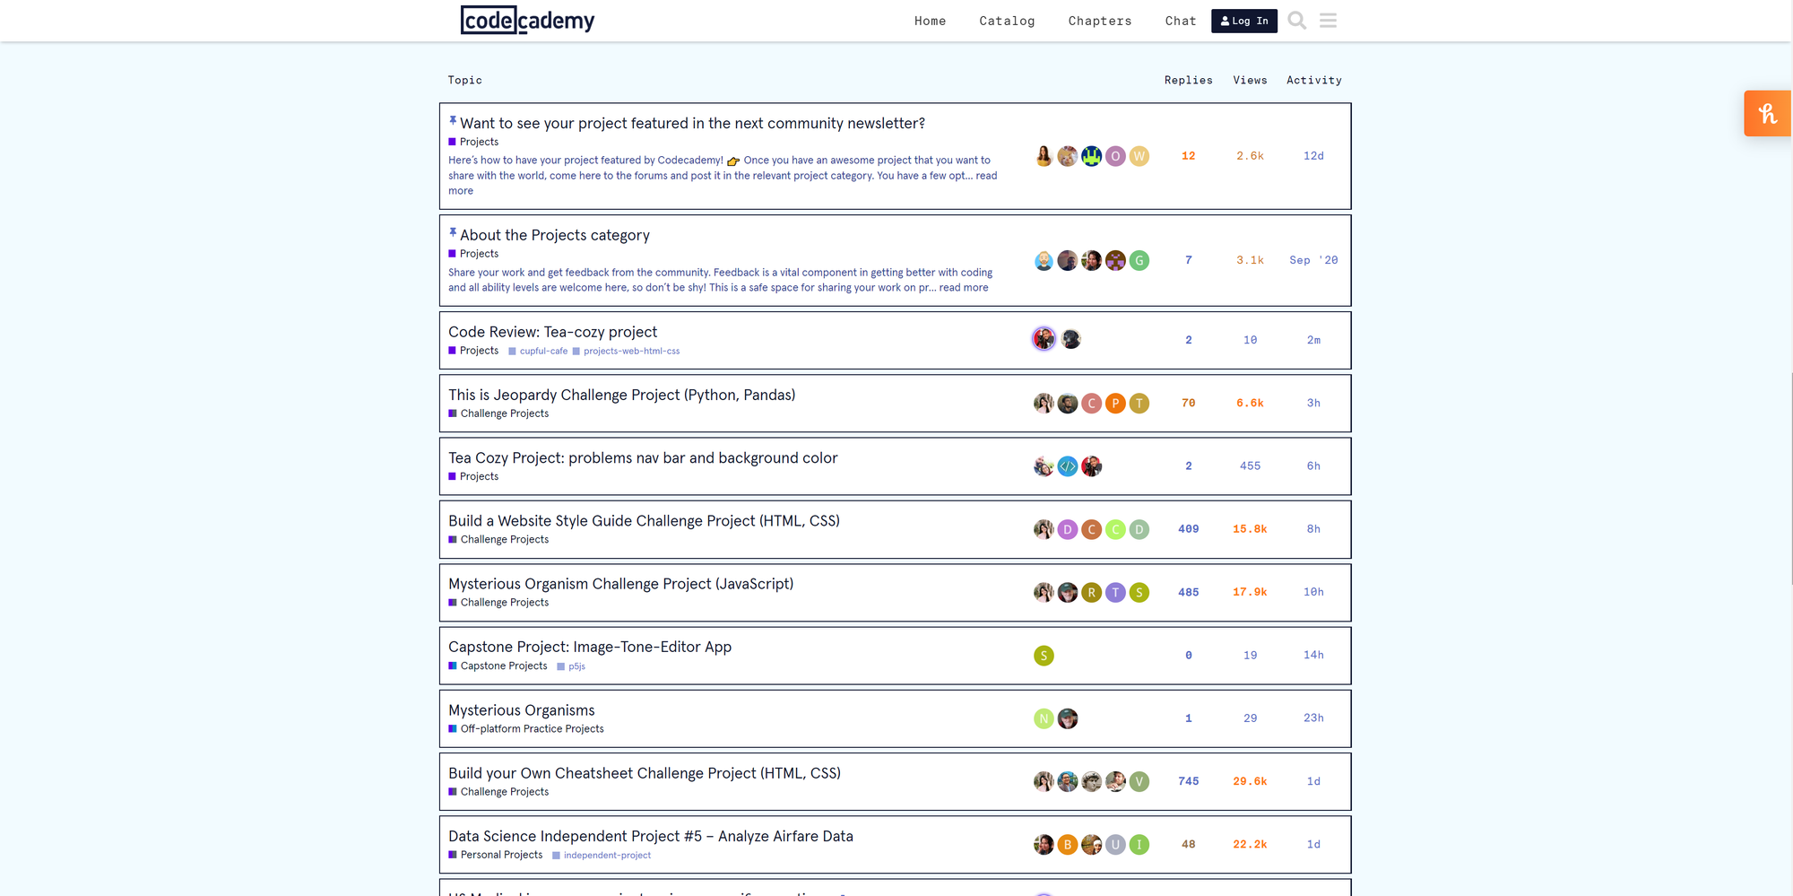Screen dimensions: 1793x896
Task: Open first 'D' avatar on Style Guide topic
Action: click(1068, 529)
